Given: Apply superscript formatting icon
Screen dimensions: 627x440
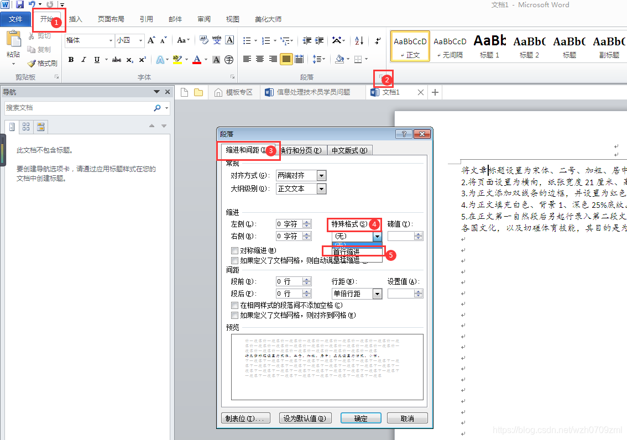Looking at the screenshot, I should 142,60.
